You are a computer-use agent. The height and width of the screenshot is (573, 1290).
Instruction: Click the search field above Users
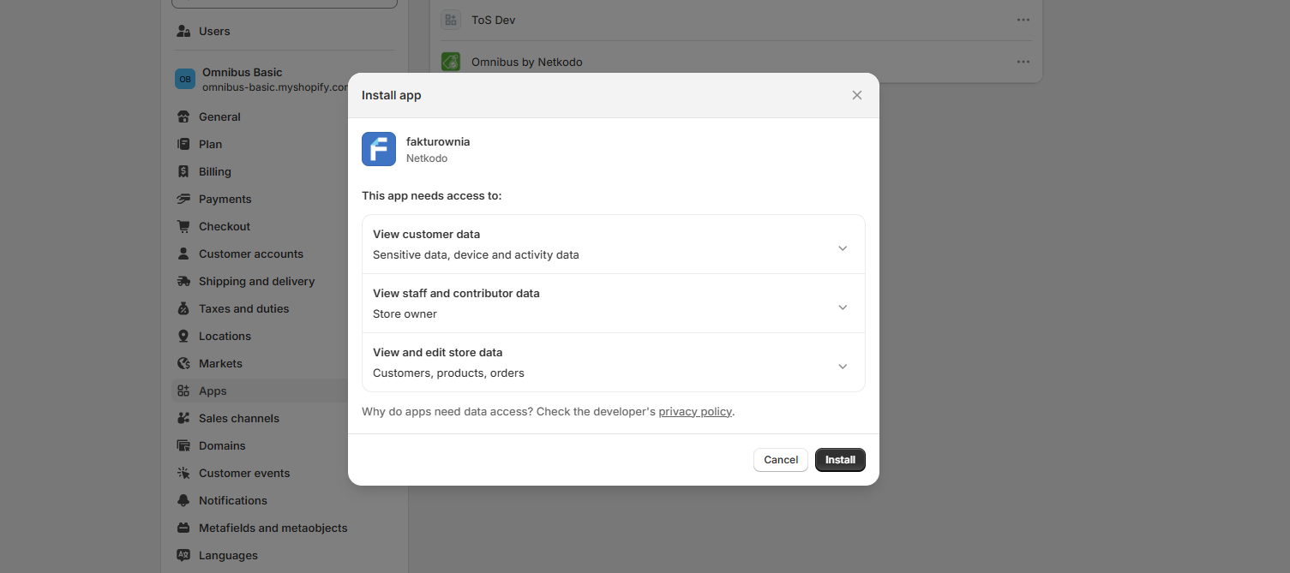click(285, 3)
